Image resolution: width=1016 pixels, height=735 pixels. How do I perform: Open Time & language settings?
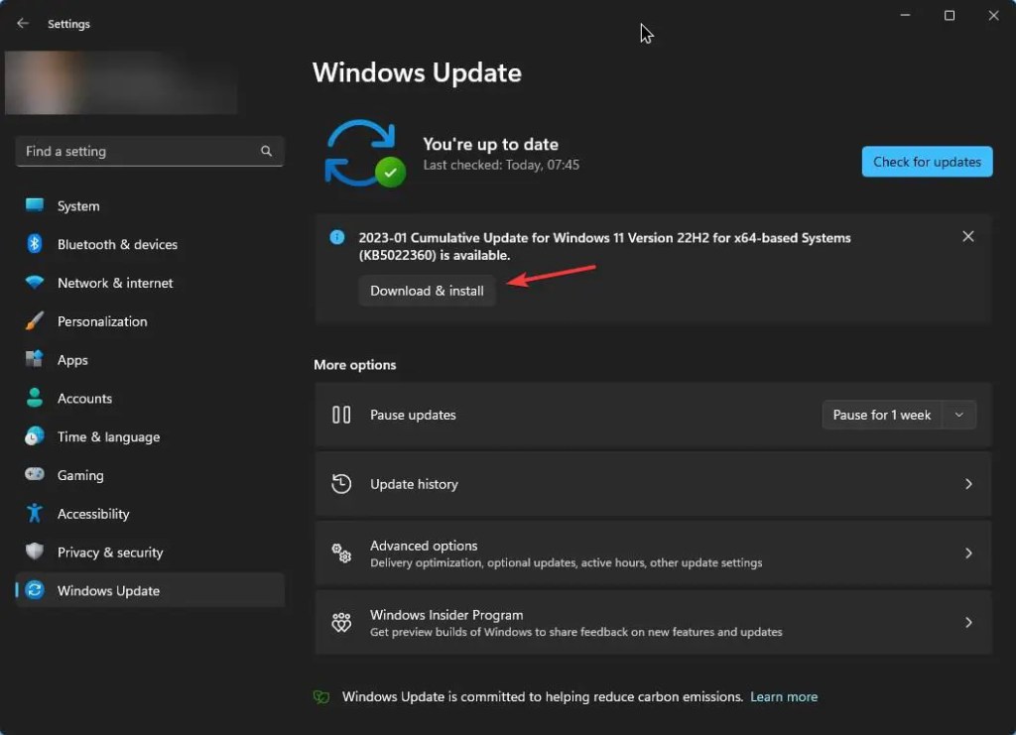(x=150, y=436)
